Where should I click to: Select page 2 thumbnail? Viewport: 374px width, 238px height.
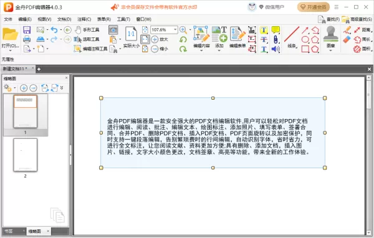(x=26, y=155)
